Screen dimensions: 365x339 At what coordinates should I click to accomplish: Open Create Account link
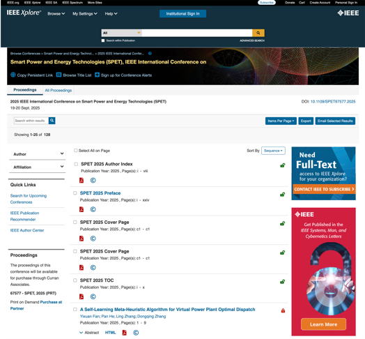coord(320,3)
